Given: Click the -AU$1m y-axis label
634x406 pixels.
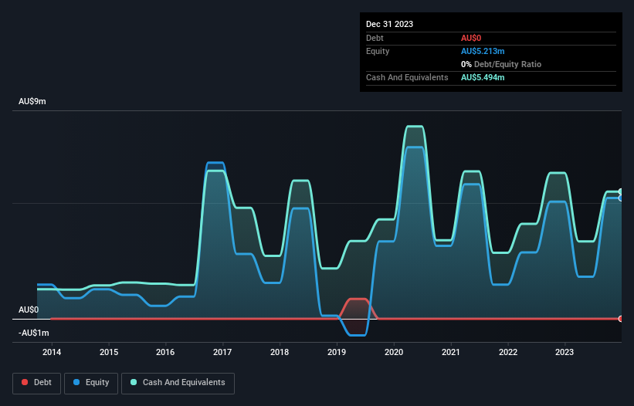Looking at the screenshot, I should (x=33, y=333).
